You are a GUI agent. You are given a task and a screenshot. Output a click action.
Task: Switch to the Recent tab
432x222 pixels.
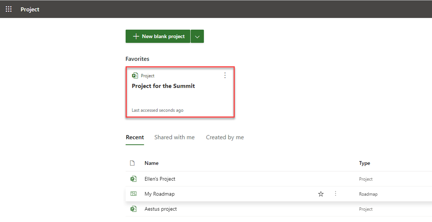tap(135, 137)
